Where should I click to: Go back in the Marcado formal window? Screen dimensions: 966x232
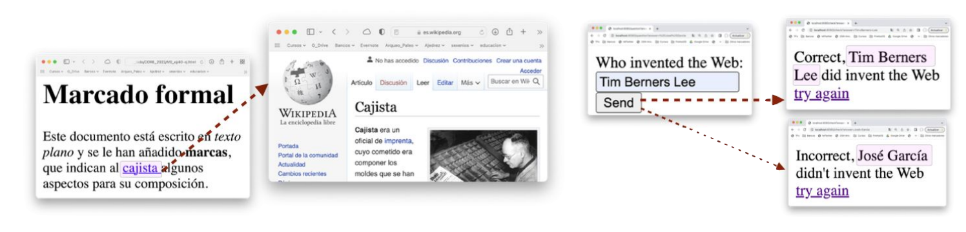(x=84, y=62)
